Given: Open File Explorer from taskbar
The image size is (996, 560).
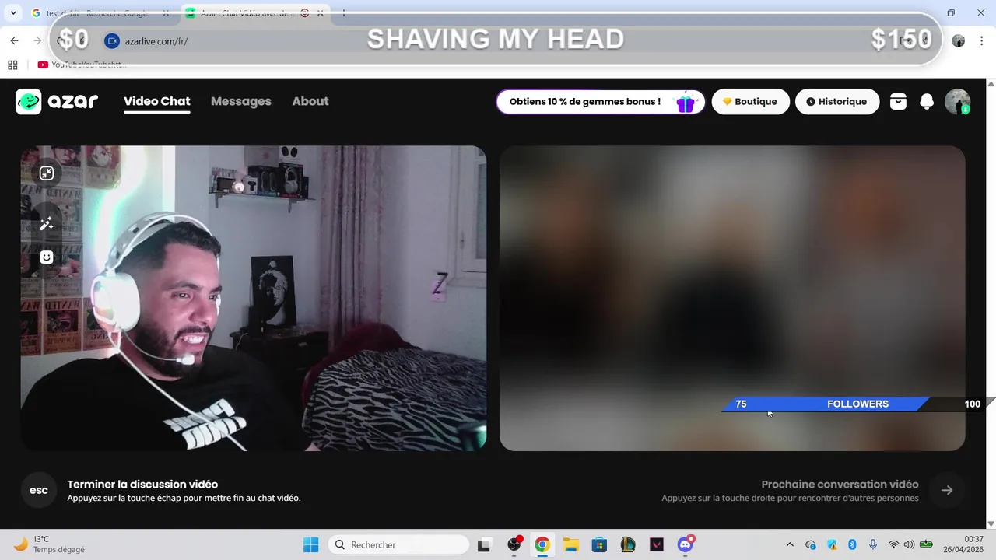Looking at the screenshot, I should point(571,544).
